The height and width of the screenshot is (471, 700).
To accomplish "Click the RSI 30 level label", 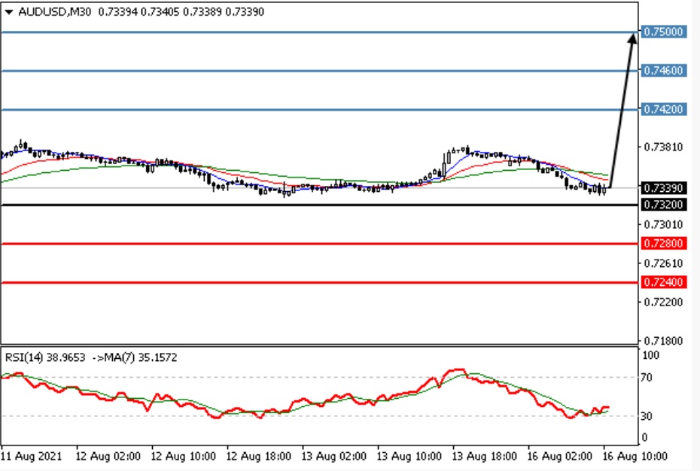I will [x=647, y=416].
